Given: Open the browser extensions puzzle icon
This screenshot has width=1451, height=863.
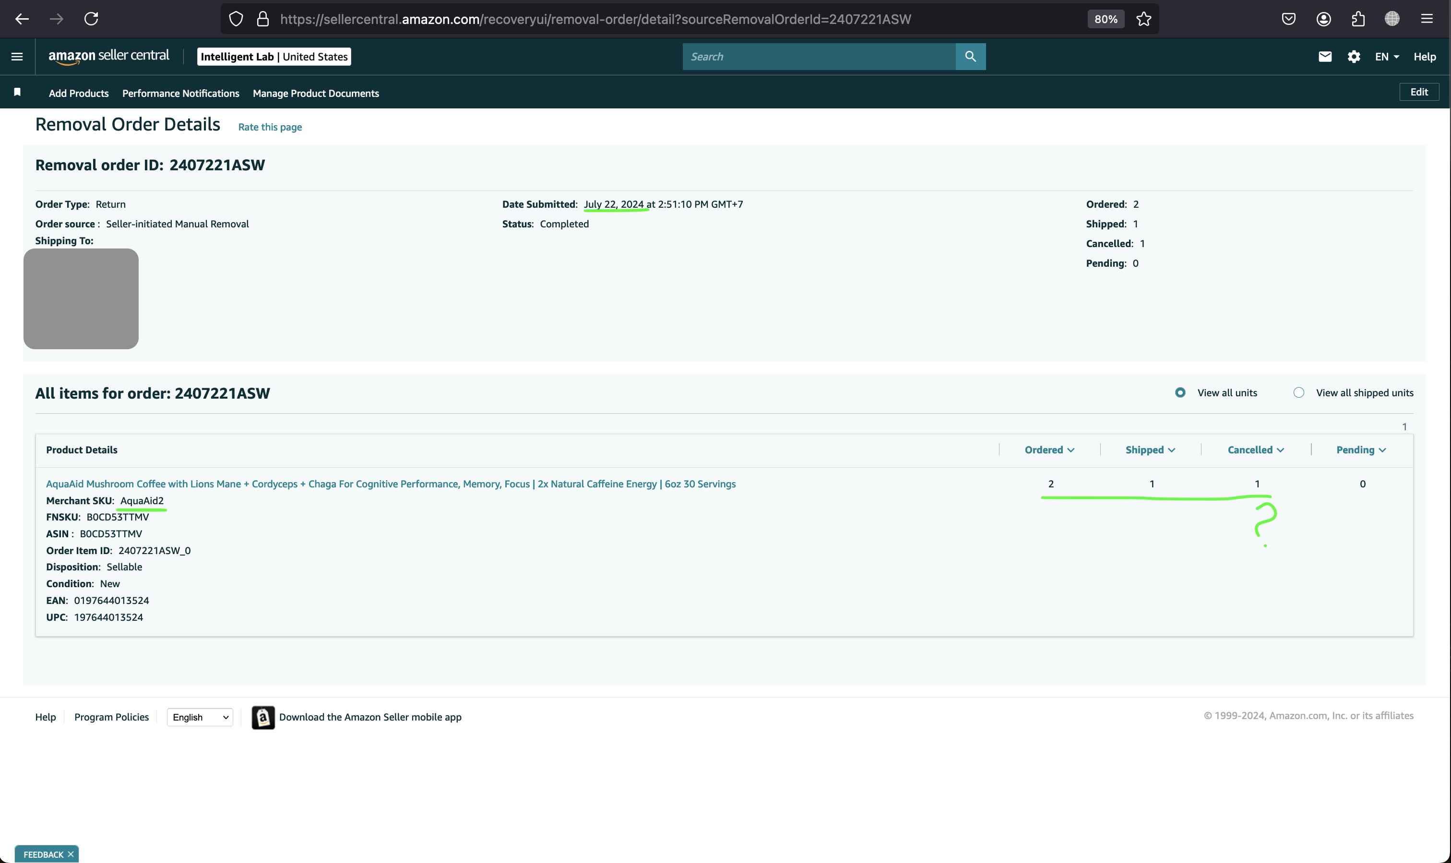Looking at the screenshot, I should (1358, 19).
